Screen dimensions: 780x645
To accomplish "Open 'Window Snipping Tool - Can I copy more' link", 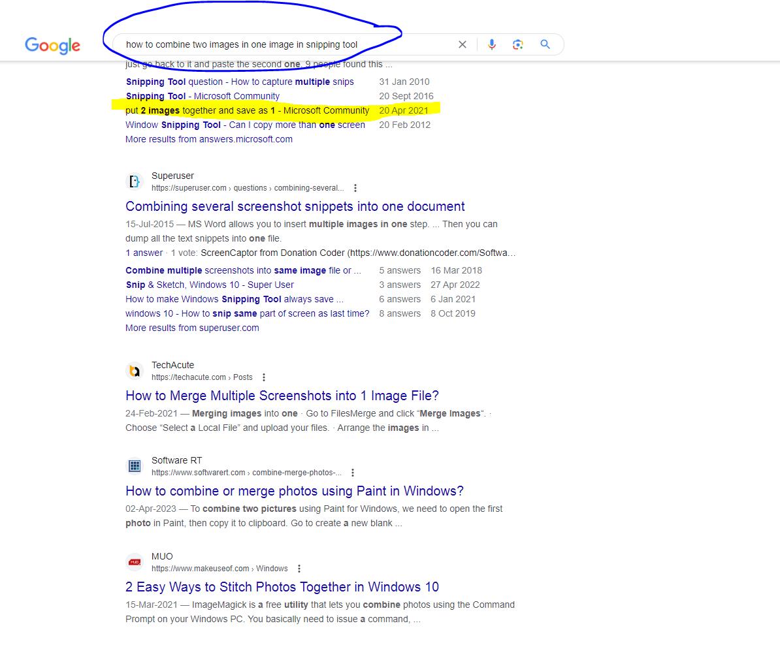I will (245, 125).
